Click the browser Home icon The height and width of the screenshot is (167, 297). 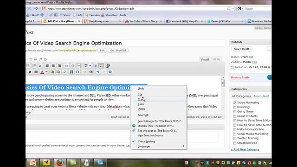(x=36, y=8)
